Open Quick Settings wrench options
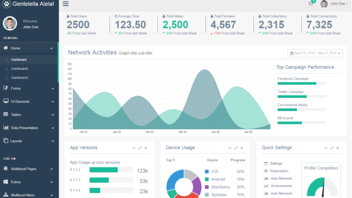Image resolution: width=352 pixels, height=198 pixels. (x=331, y=148)
